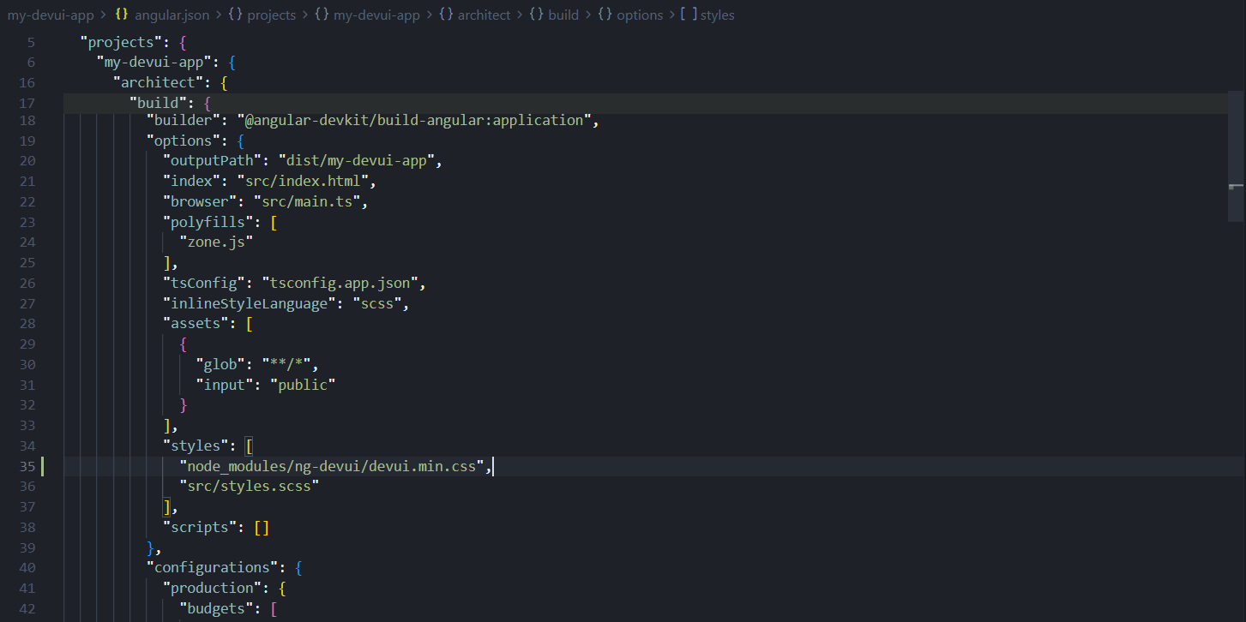Screen dimensions: 1246x622
Task: Open the my-devui-app breadcrumb root folder
Action: tap(51, 15)
